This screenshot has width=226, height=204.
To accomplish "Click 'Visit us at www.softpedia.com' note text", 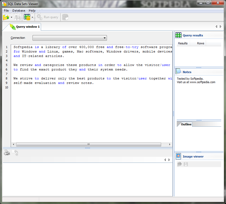I will pyautogui.click(x=196, y=82).
